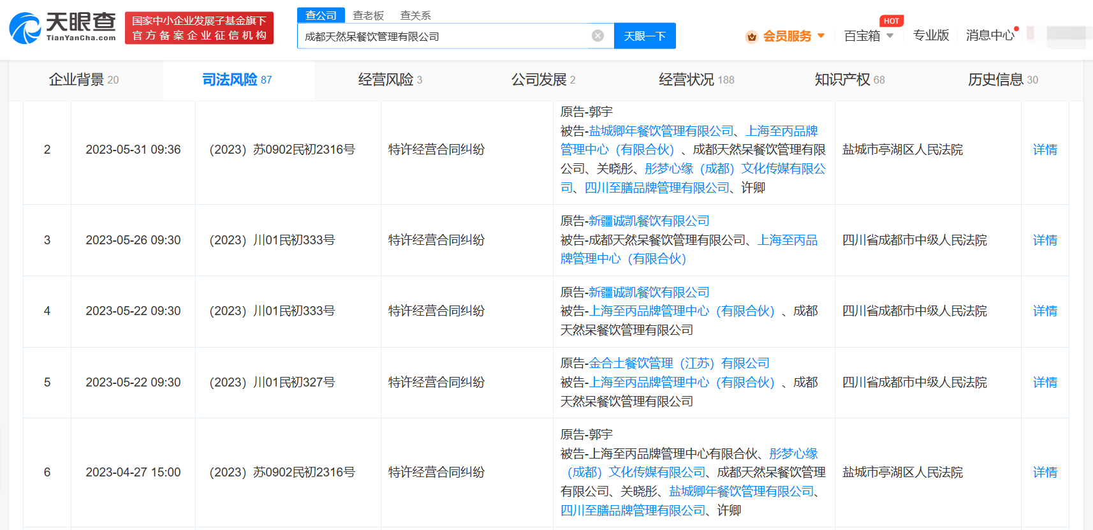Open 详情 for row 4 case
The height and width of the screenshot is (530, 1093).
pyautogui.click(x=1045, y=311)
